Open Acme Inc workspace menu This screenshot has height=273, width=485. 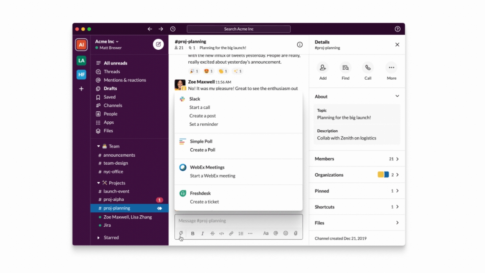pyautogui.click(x=107, y=41)
